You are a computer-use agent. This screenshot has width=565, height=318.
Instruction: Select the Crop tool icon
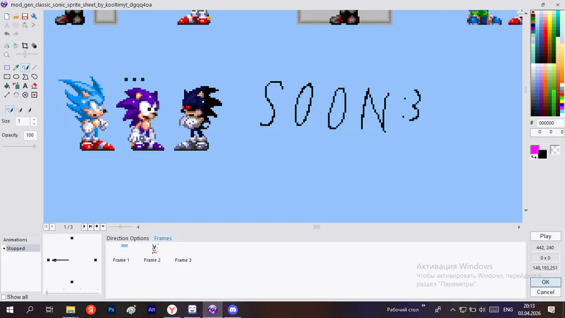(x=25, y=46)
